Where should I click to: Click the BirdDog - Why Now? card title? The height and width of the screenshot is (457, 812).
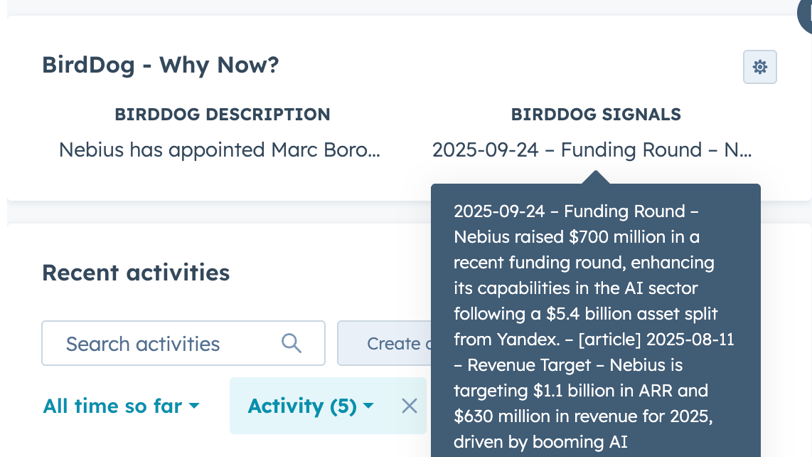coord(160,65)
